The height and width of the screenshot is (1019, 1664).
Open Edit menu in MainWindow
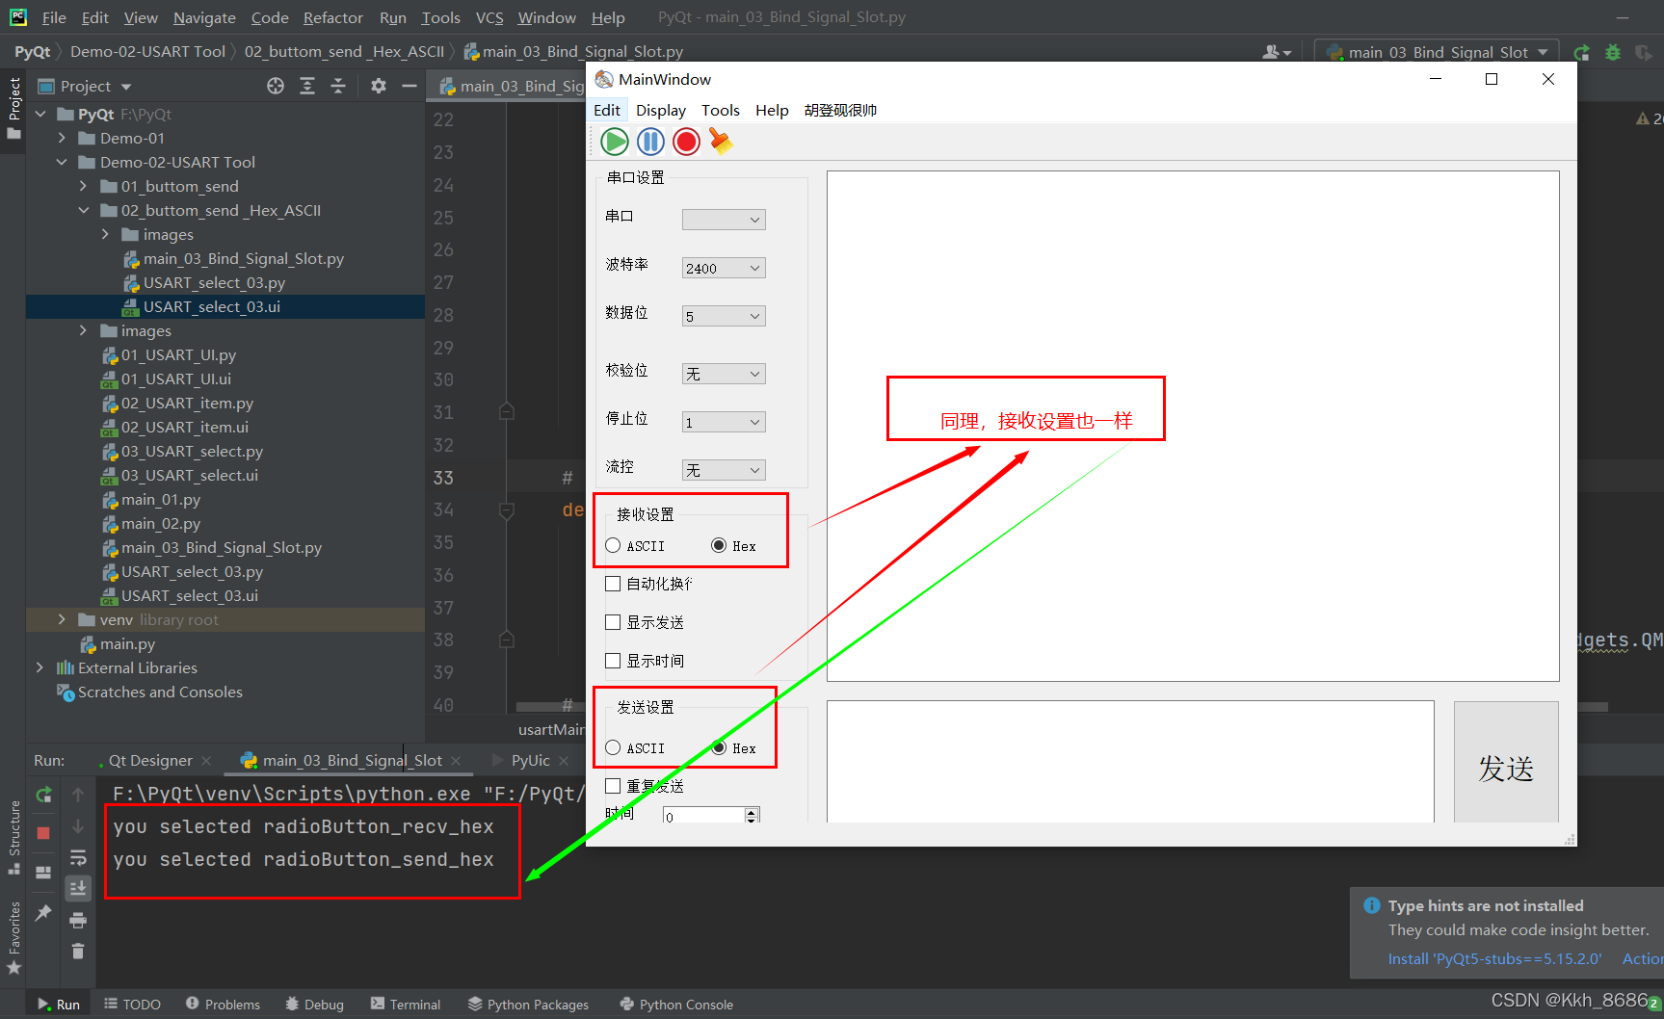(607, 110)
